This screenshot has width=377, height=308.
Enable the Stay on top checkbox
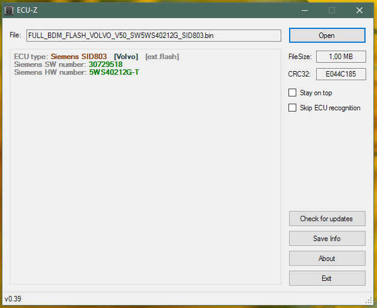(x=292, y=93)
